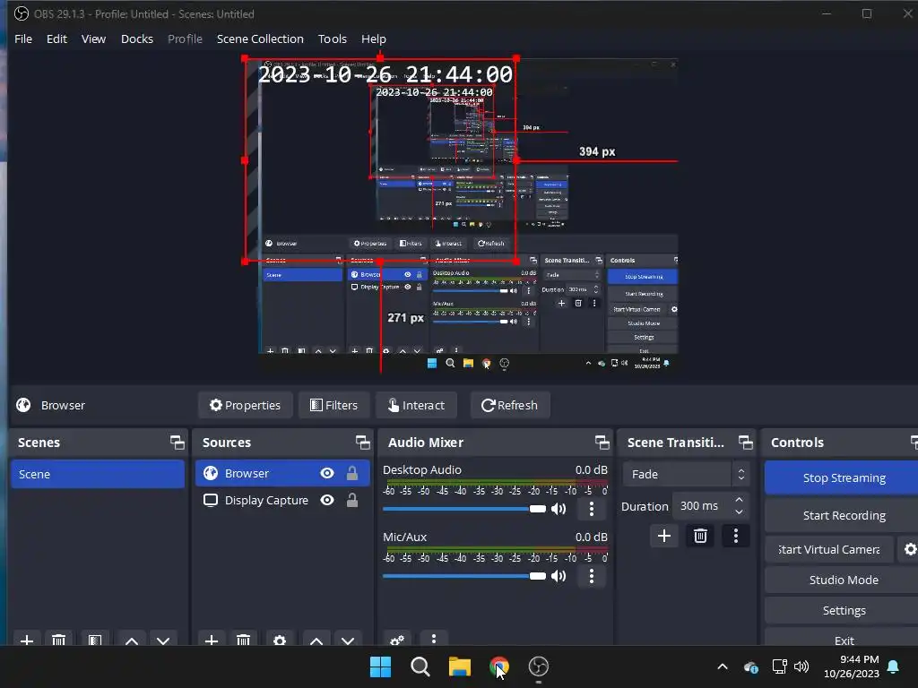Open the View menu
The width and height of the screenshot is (918, 688).
click(x=93, y=39)
